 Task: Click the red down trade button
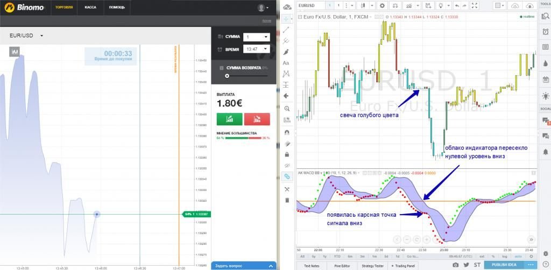257,119
